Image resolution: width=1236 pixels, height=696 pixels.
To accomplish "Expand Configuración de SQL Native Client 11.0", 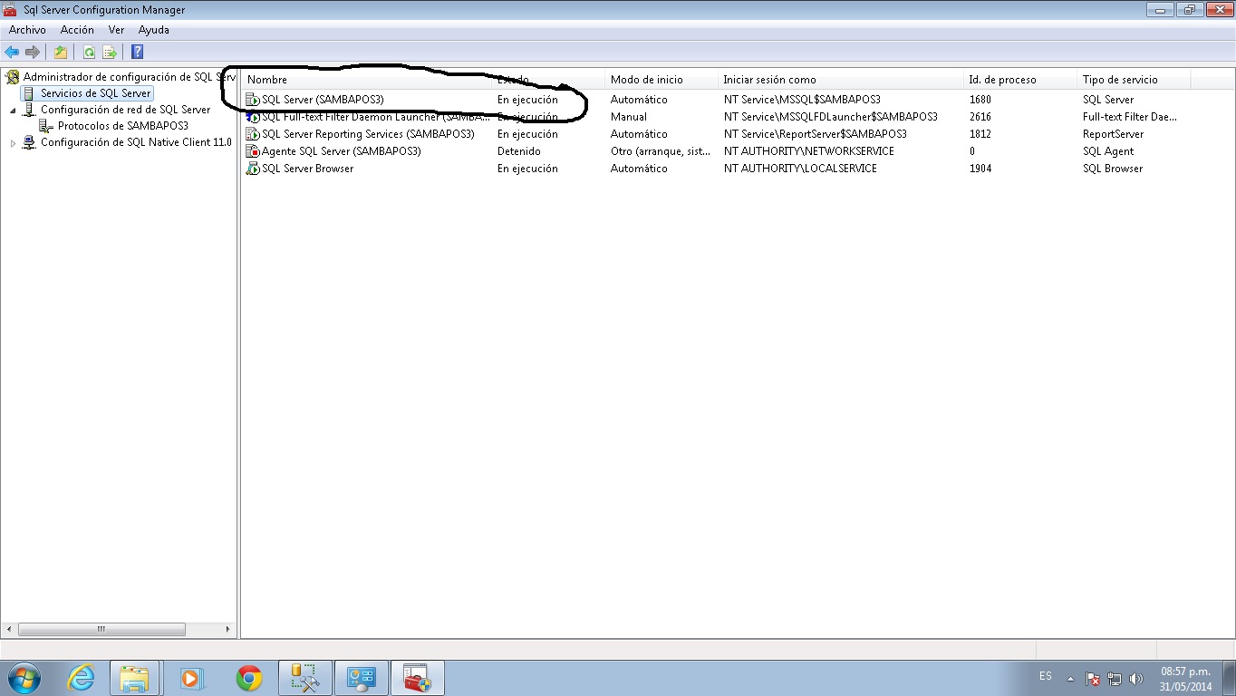I will (13, 142).
